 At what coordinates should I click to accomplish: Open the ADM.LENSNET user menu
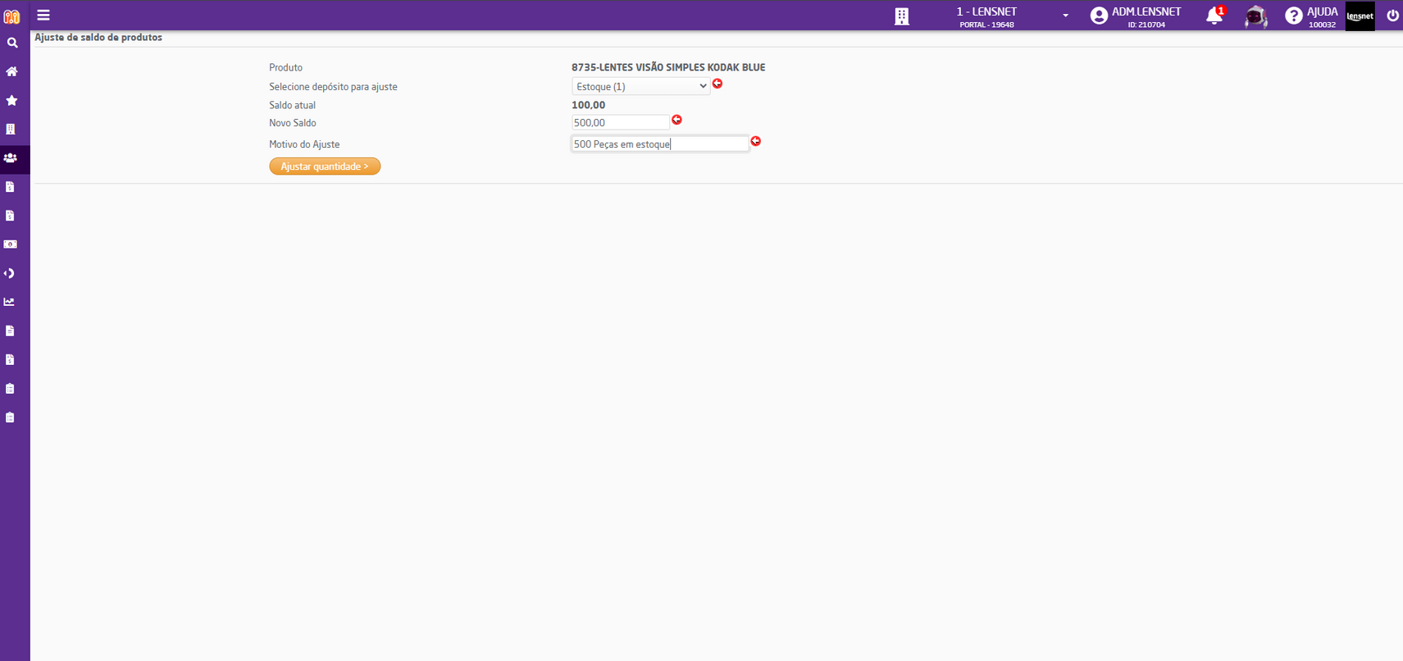tap(1137, 16)
